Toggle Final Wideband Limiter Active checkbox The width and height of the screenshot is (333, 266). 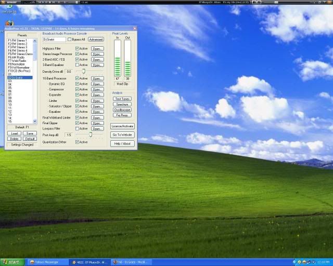tap(78, 117)
